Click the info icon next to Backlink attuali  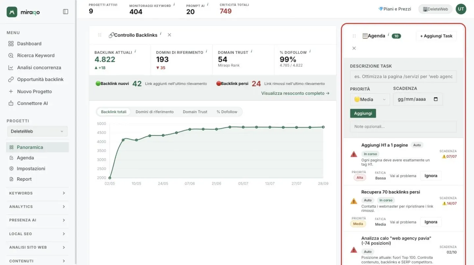pyautogui.click(x=135, y=51)
